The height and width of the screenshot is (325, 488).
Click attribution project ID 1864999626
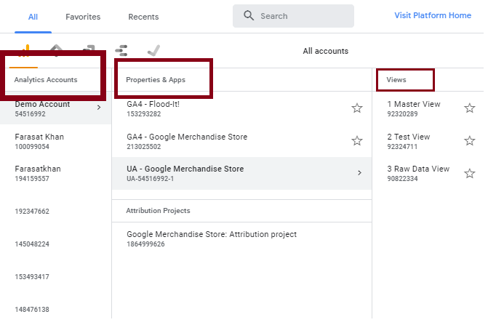point(145,244)
